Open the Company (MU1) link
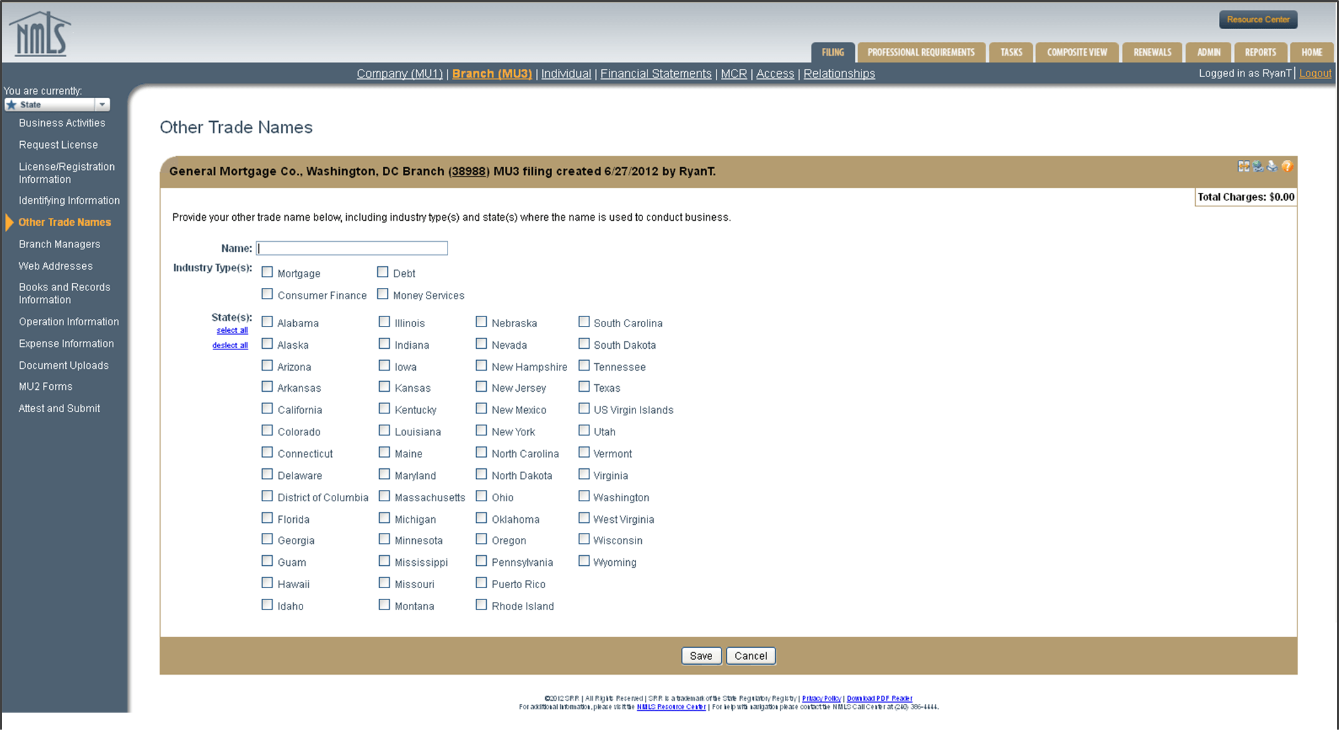Screen dimensions: 1339x730 400,73
